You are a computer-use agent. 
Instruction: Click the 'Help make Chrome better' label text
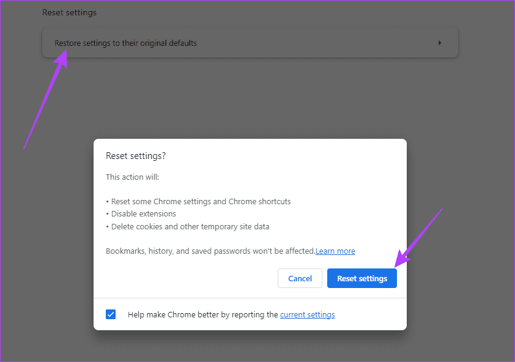pyautogui.click(x=203, y=315)
